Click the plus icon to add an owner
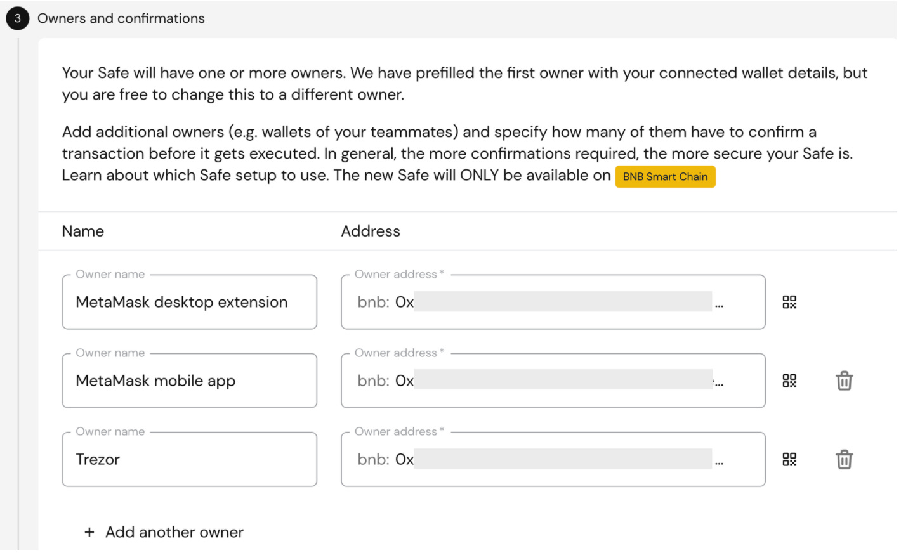Screen dimensions: 901x553 point(89,533)
